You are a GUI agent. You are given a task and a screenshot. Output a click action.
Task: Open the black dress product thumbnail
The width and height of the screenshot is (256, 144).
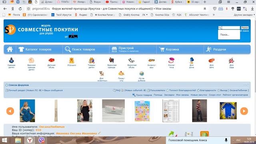(85, 111)
